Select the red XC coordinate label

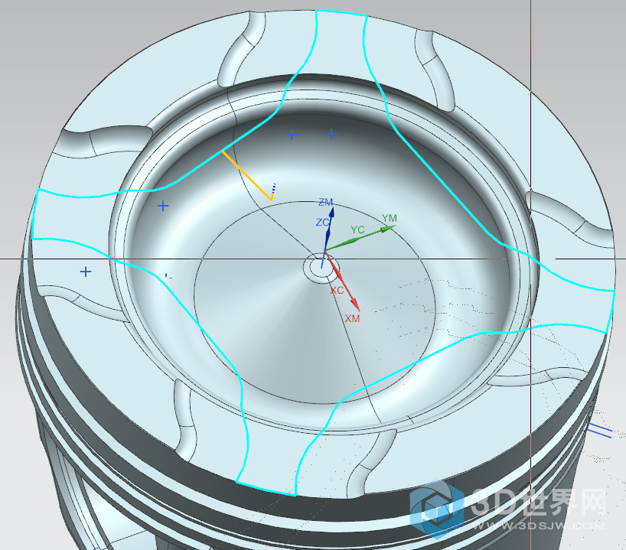(337, 290)
